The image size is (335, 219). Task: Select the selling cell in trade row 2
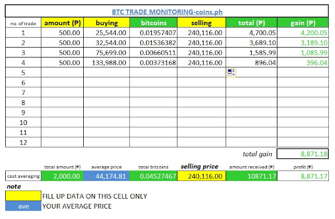202,43
